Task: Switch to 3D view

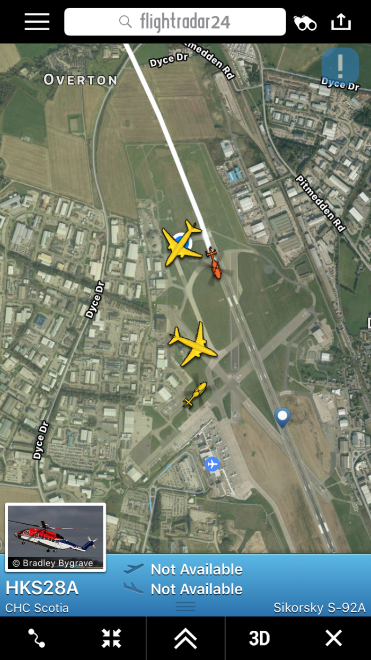Action: pyautogui.click(x=259, y=638)
